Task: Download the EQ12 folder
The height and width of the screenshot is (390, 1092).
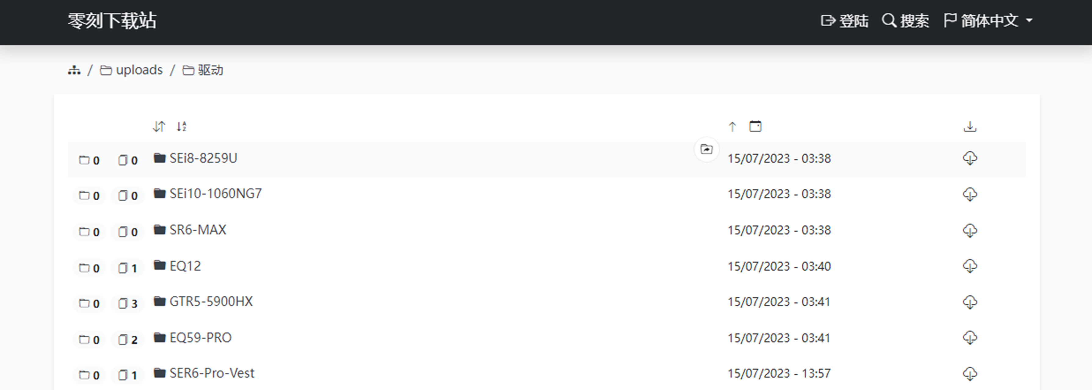Action: (970, 266)
